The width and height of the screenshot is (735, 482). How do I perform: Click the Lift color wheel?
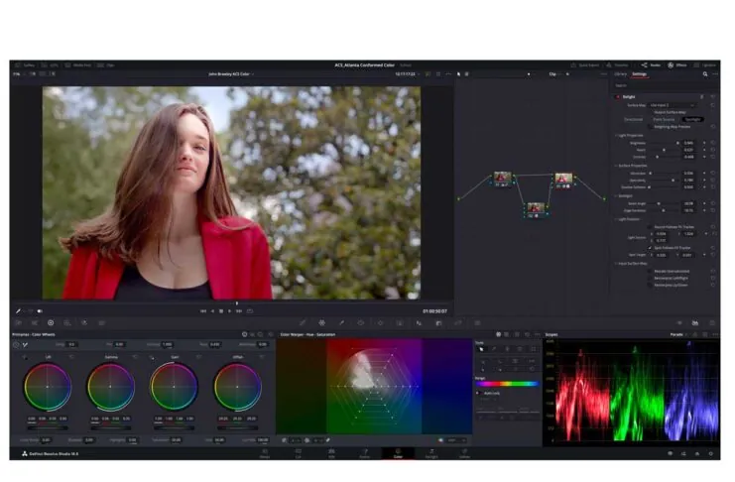(47, 387)
